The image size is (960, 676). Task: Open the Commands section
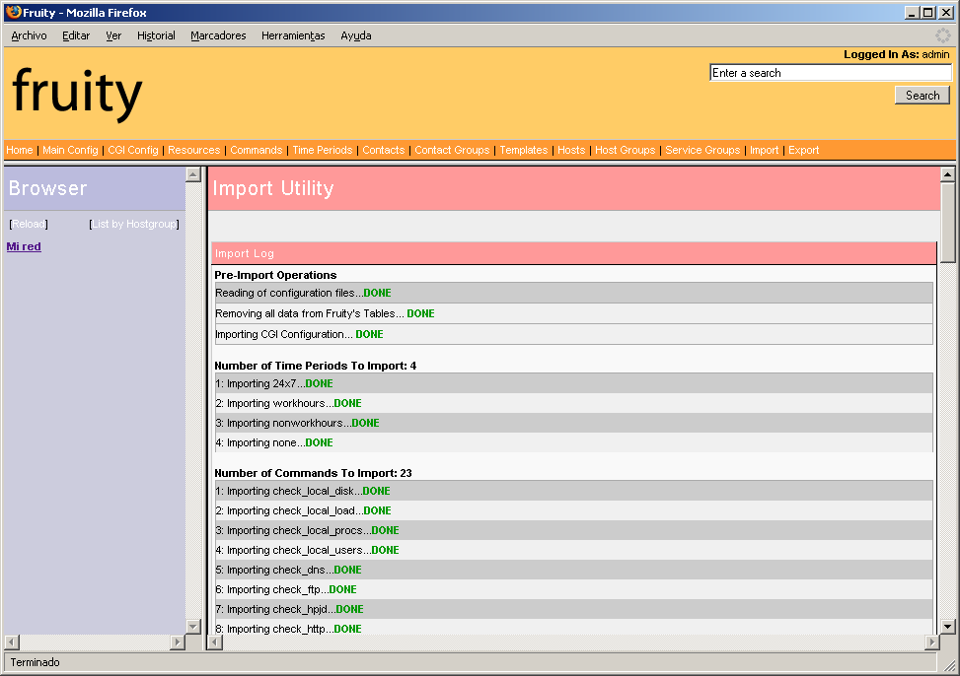[256, 150]
